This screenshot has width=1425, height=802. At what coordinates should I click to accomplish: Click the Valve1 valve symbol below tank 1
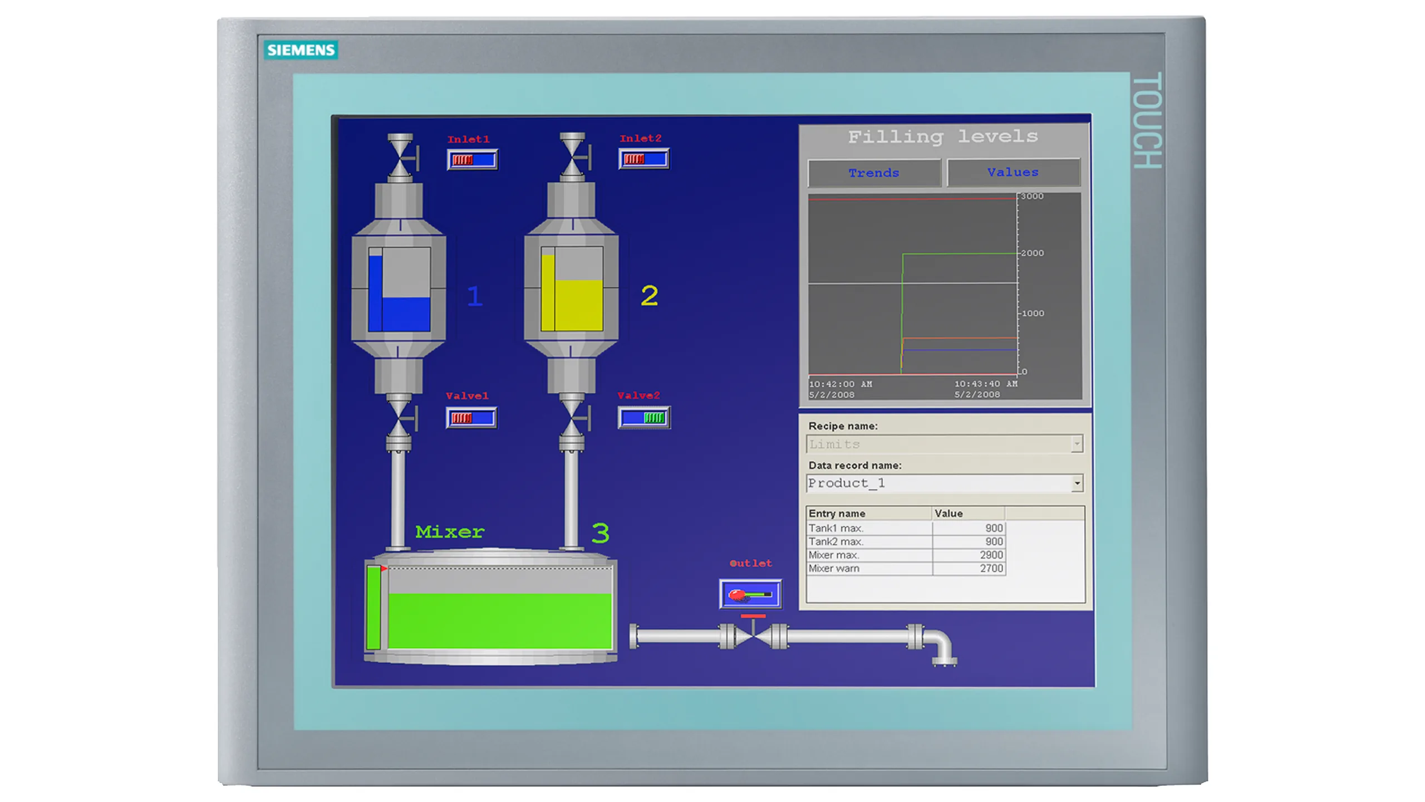[x=399, y=417]
